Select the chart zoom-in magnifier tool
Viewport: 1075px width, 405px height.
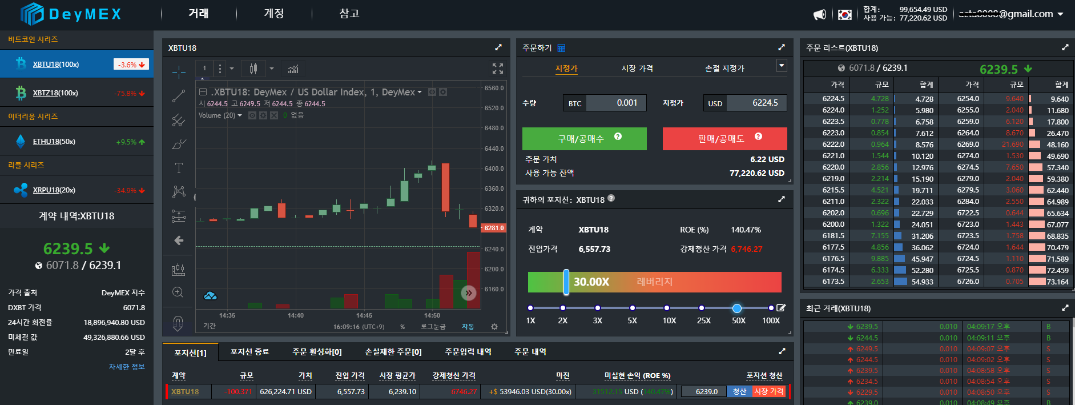tap(178, 292)
